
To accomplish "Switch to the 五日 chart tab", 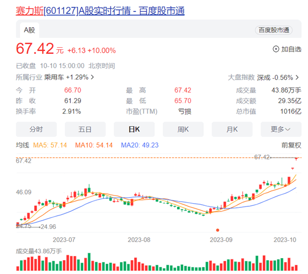I will [85, 129].
